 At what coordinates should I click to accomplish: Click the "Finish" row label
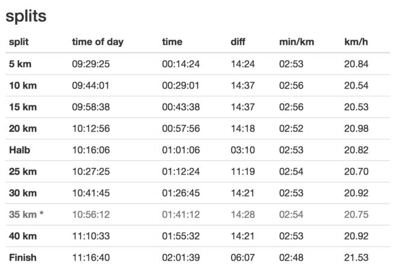22,258
